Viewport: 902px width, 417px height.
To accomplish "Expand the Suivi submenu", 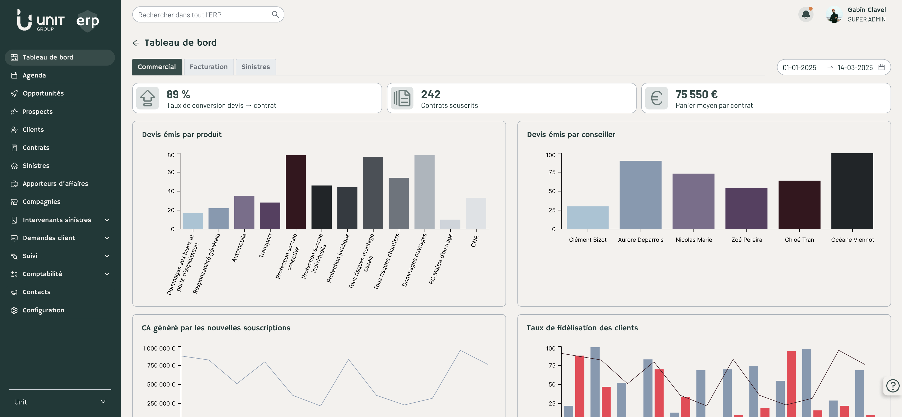I will [107, 256].
